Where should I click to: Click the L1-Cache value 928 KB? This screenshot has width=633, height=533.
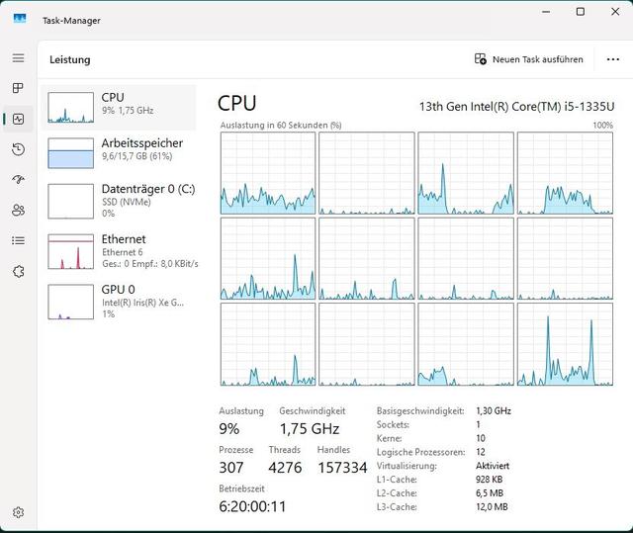click(490, 480)
